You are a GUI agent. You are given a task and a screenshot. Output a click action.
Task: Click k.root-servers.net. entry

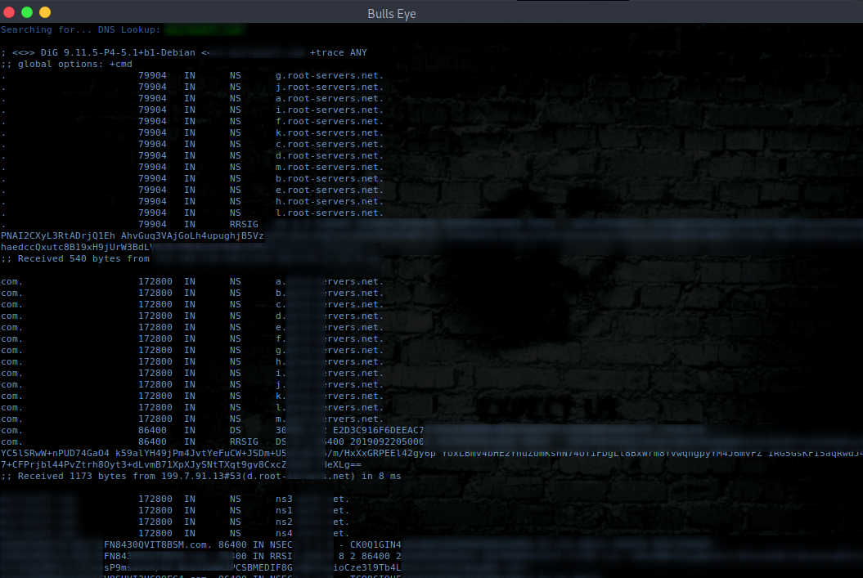(x=330, y=133)
